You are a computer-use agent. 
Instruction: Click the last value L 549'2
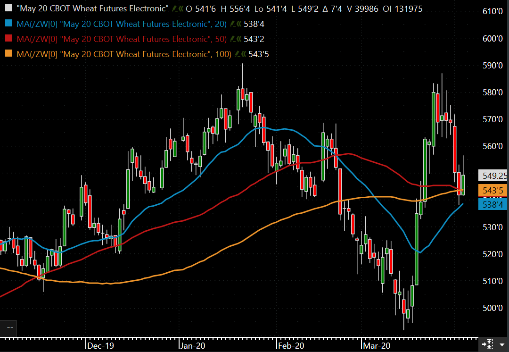[x=305, y=9]
